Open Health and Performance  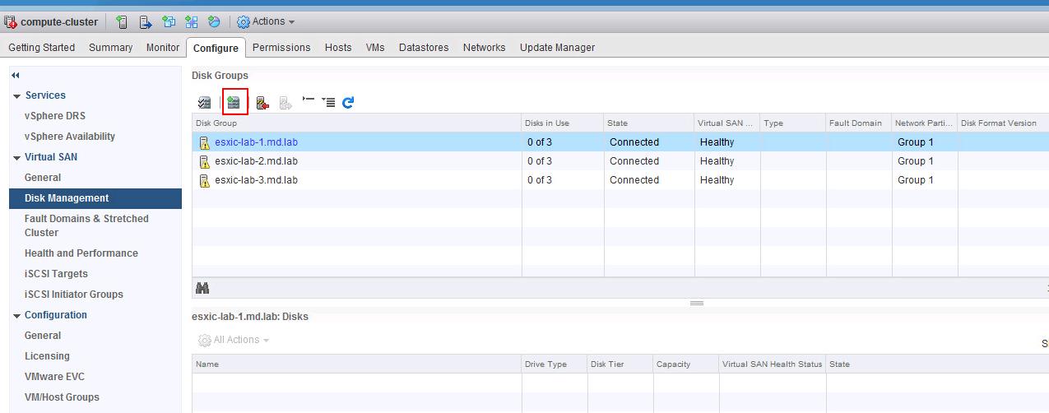pyautogui.click(x=81, y=253)
